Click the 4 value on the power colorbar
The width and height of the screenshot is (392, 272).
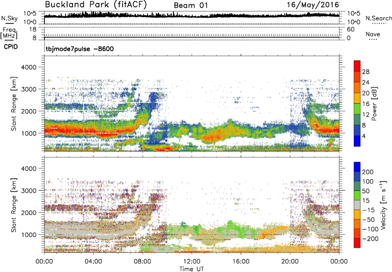coord(364,136)
